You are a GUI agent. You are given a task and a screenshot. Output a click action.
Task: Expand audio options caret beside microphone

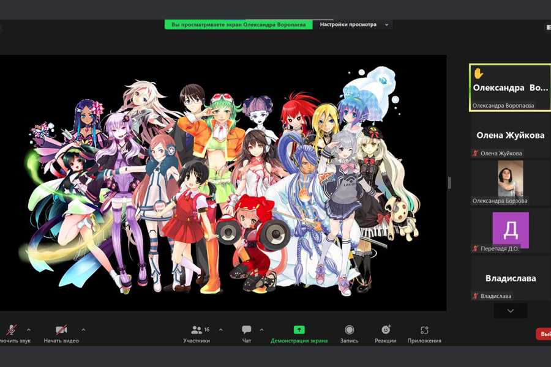29,330
